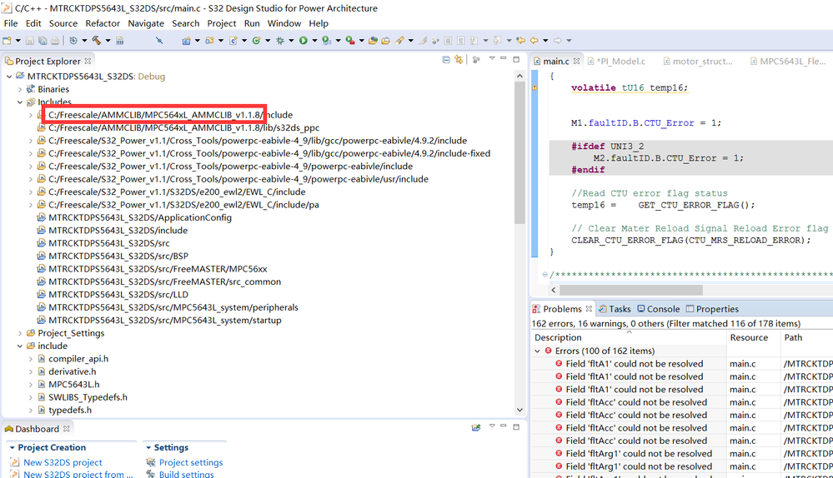The height and width of the screenshot is (478, 833).
Task: Click the Save icon in toolbar
Action: pyautogui.click(x=30, y=40)
